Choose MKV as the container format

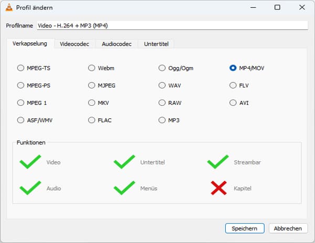point(92,103)
